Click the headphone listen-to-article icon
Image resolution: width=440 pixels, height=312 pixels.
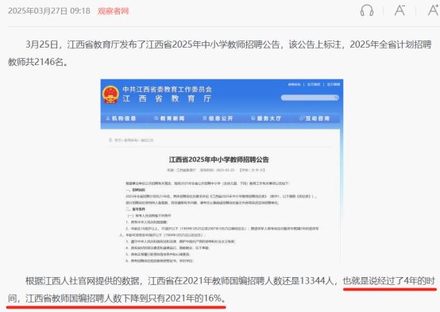[x=367, y=10]
